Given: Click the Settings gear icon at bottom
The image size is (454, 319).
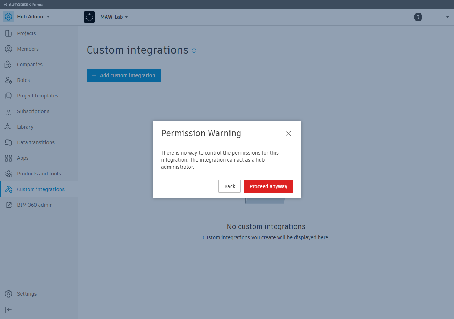Looking at the screenshot, I should point(9,294).
